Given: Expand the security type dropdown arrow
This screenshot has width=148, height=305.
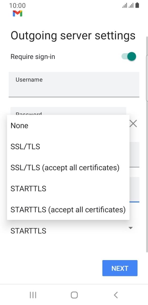Looking at the screenshot, I should (131, 228).
